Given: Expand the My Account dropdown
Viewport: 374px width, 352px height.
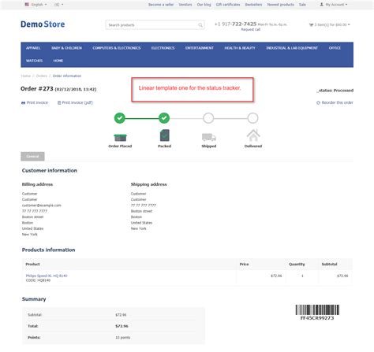Looking at the screenshot, I should click(x=334, y=5).
